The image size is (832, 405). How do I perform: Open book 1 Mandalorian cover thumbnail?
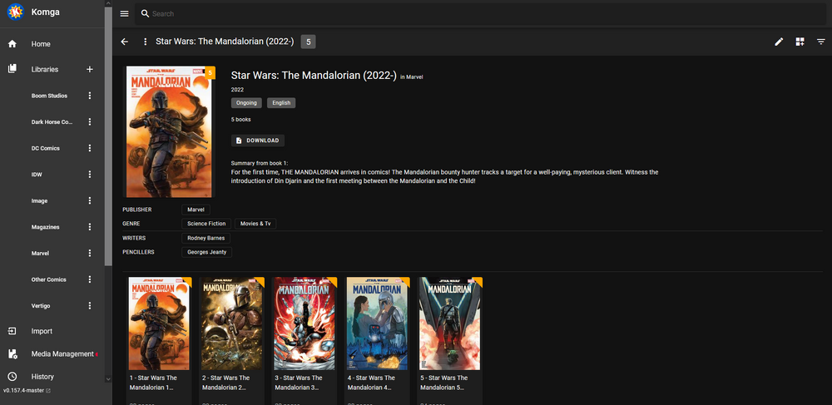point(159,324)
